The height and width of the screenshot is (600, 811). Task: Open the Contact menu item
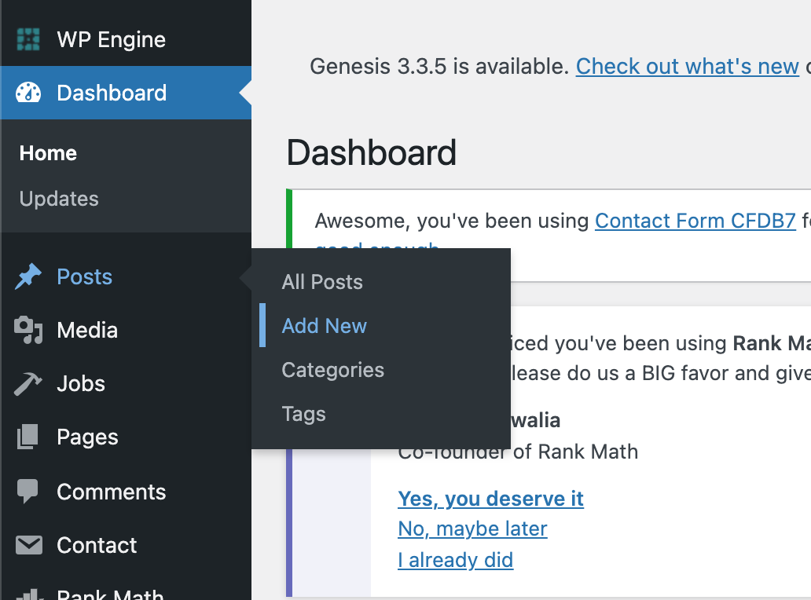[x=127, y=545]
